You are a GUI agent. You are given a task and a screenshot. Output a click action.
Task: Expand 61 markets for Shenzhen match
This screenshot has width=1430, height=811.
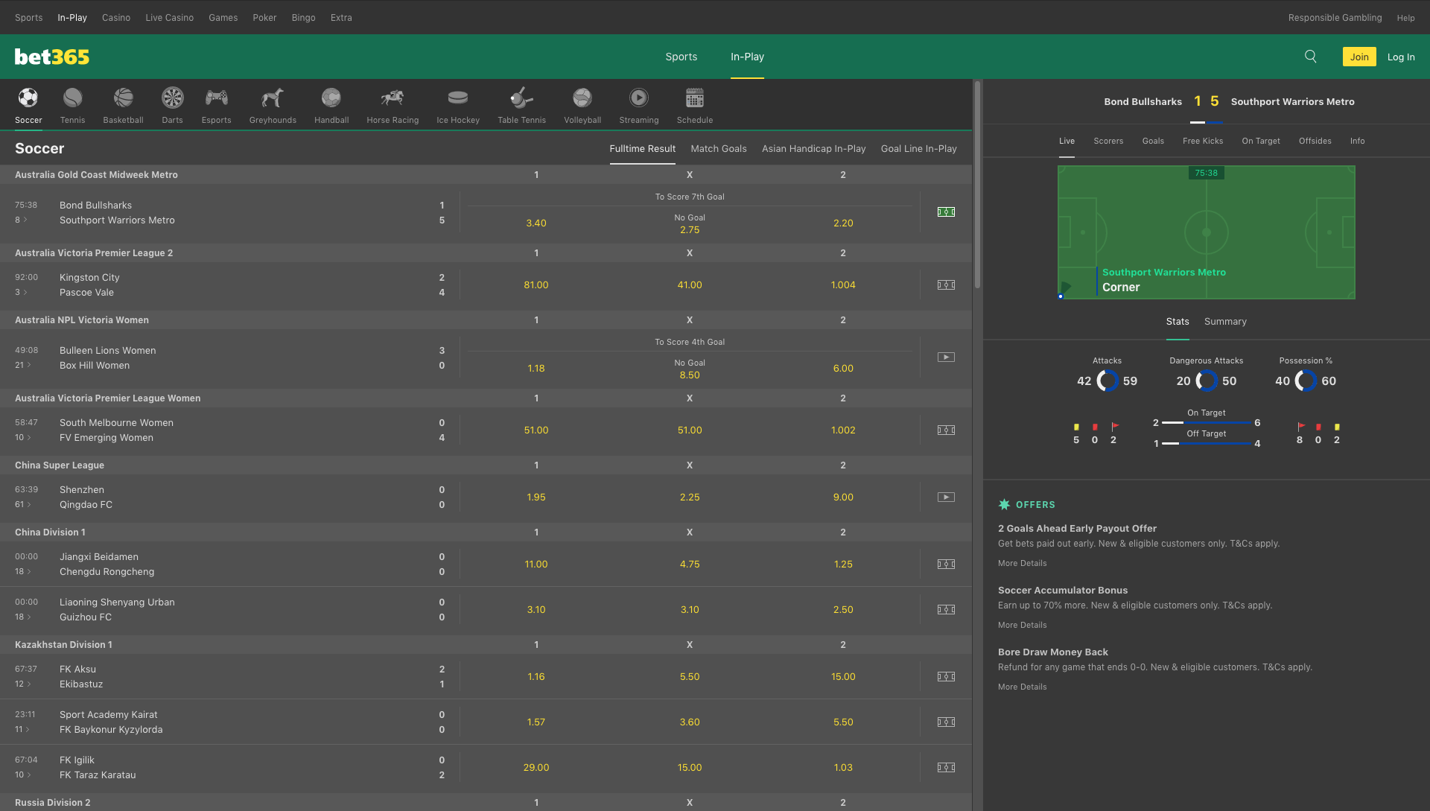click(23, 504)
